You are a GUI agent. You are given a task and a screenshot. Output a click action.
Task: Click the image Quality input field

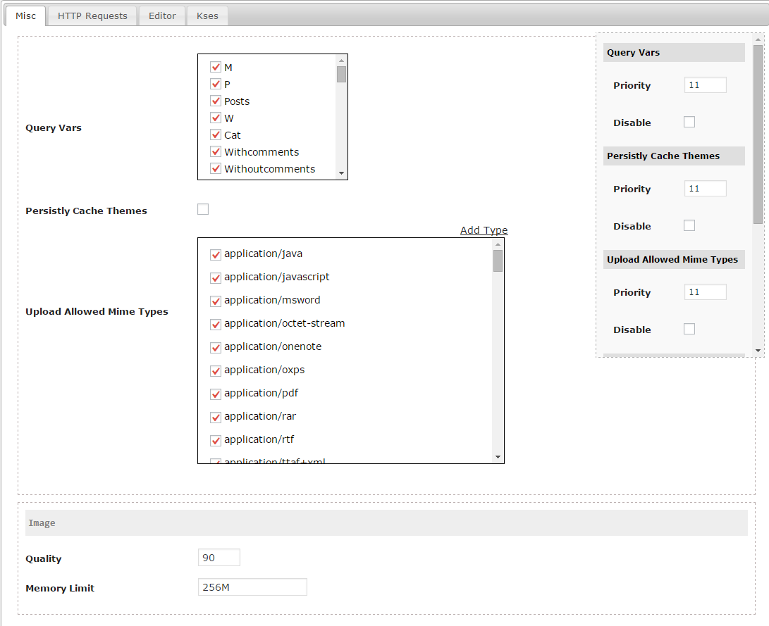219,558
